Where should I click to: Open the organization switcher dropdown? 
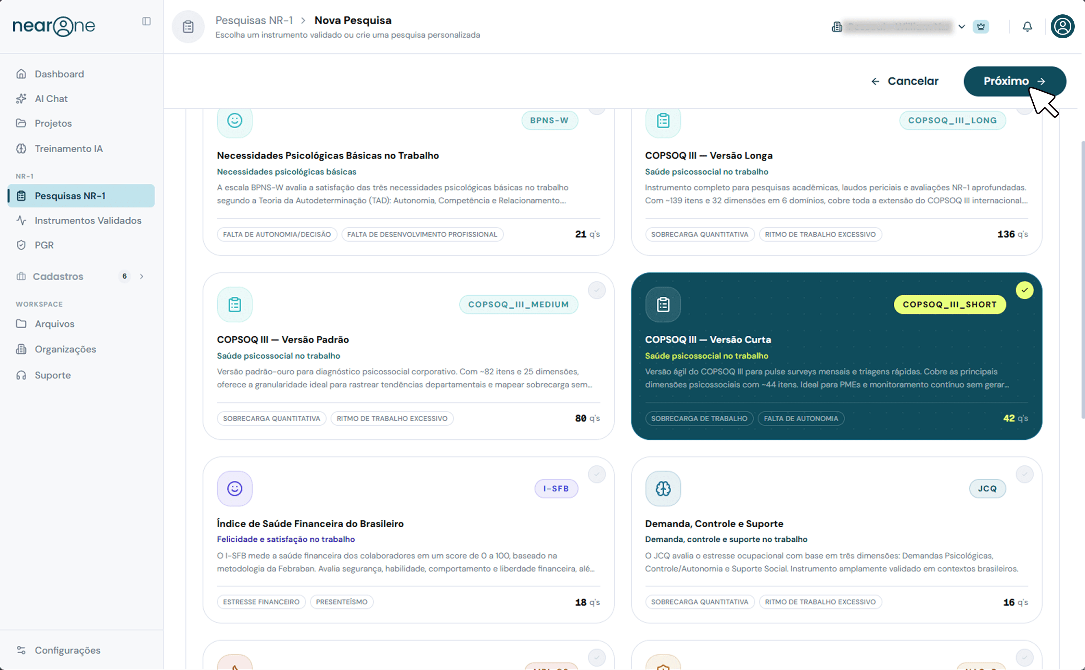[x=961, y=26]
